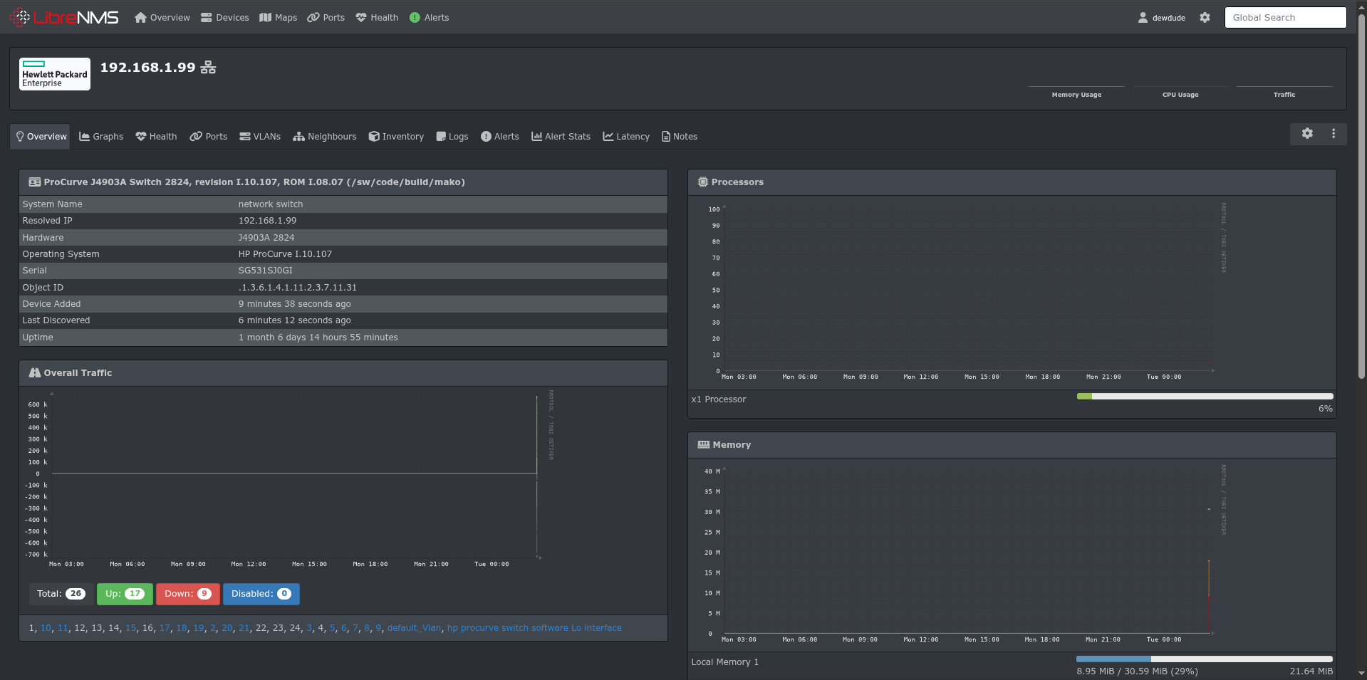The width and height of the screenshot is (1367, 680).
Task: Open global settings gear in navbar
Action: pyautogui.click(x=1205, y=17)
